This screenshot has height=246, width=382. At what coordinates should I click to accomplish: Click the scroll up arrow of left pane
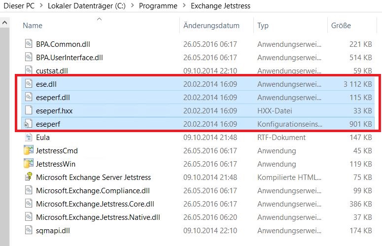5,23
